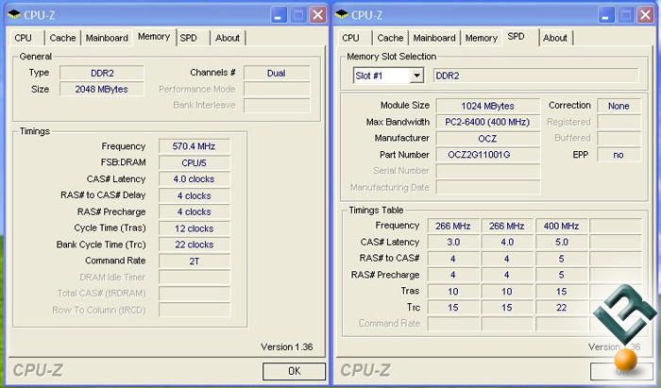661x388 pixels.
Task: Click the Channels # value Dual
Action: click(277, 73)
